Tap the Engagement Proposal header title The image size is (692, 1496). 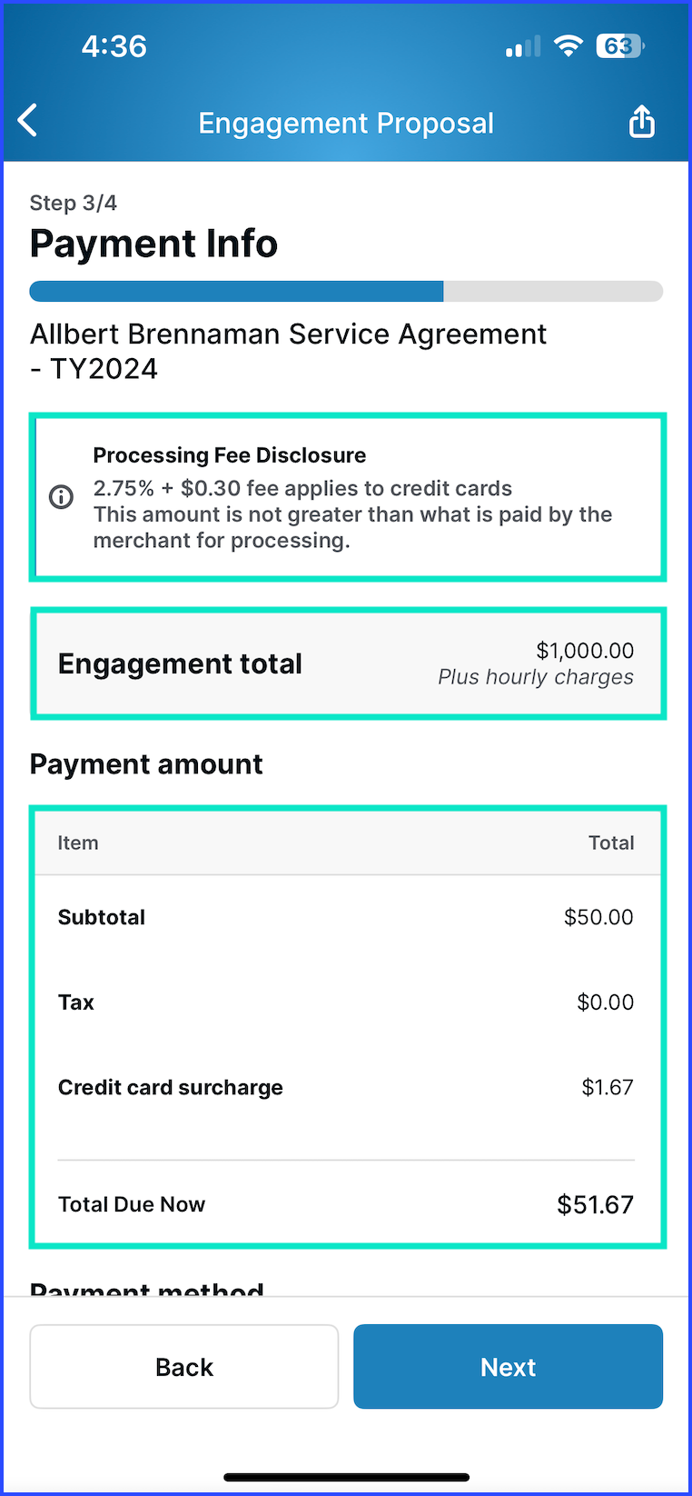tap(346, 123)
